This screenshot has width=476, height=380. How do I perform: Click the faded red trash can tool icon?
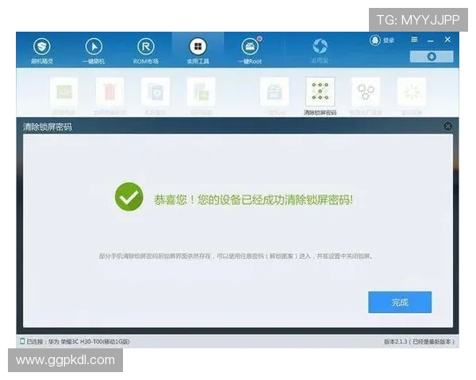[x=109, y=92]
